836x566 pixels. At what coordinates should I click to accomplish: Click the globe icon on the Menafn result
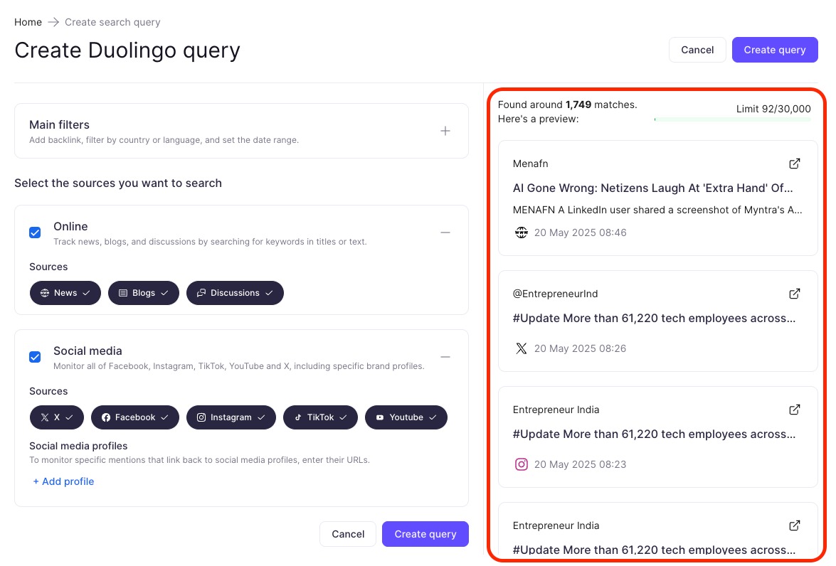522,233
